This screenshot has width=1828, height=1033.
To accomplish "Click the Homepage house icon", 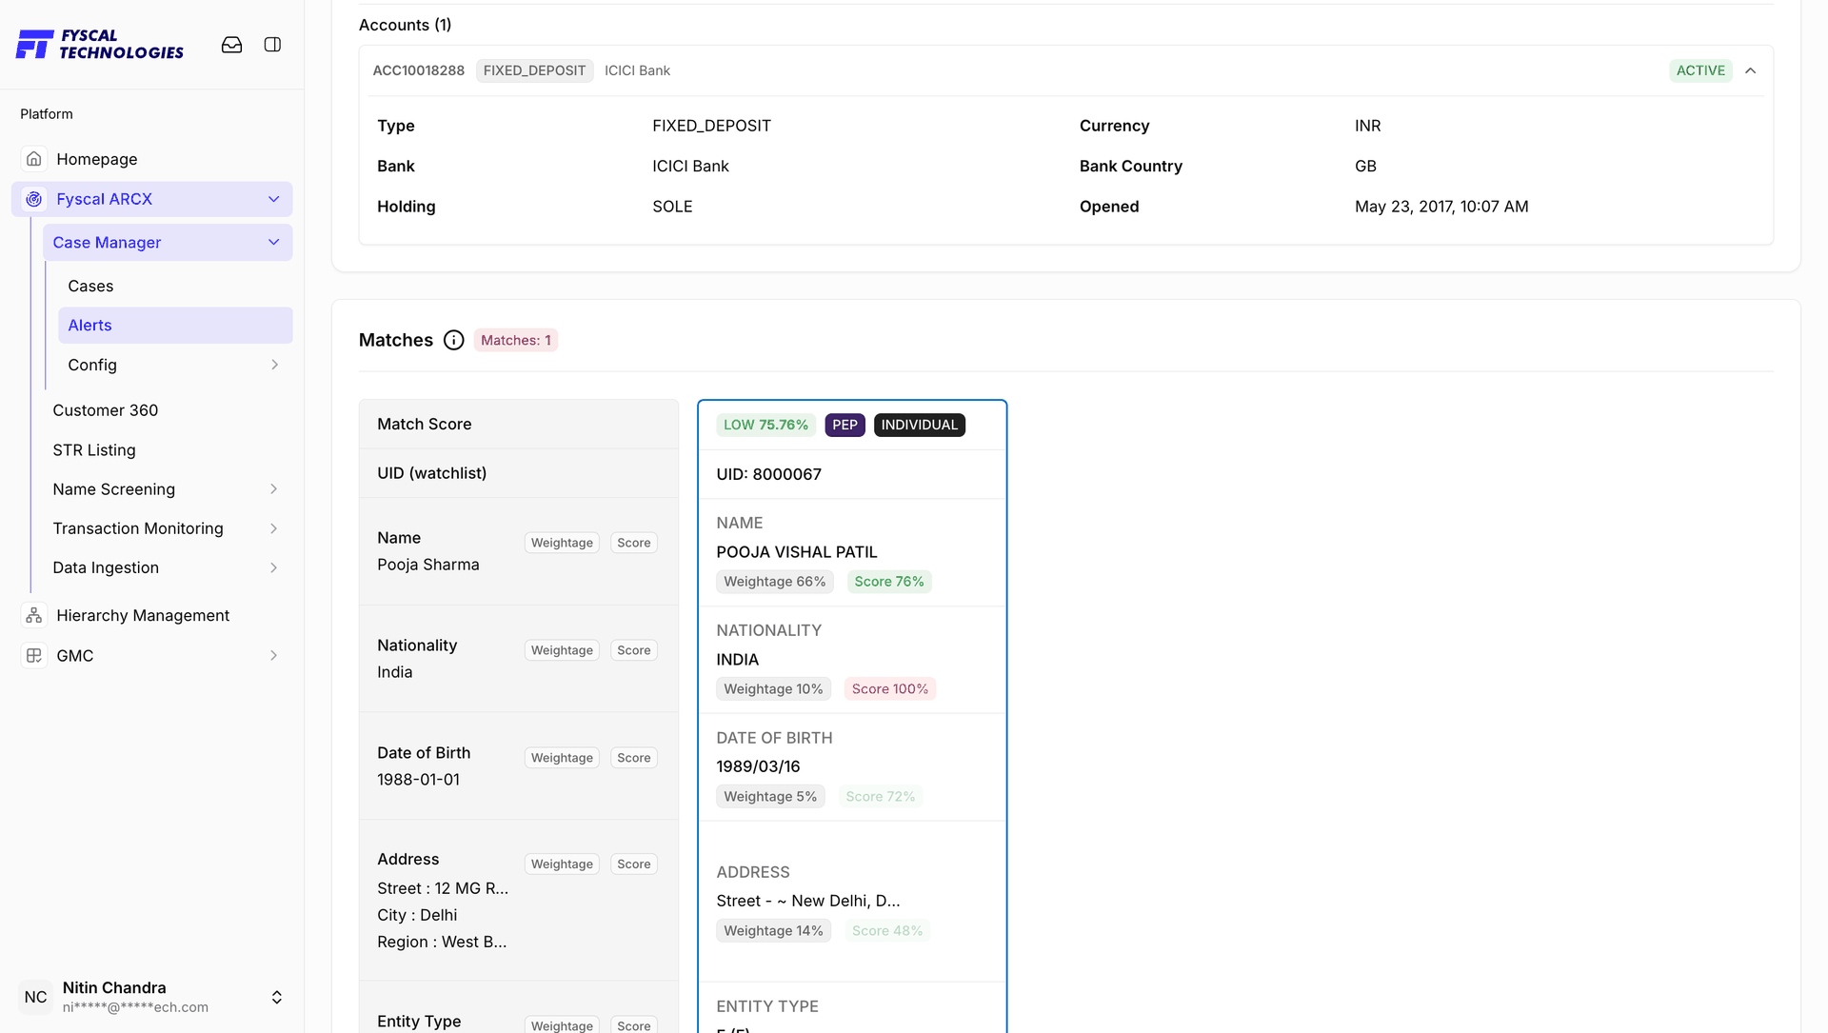I will [34, 159].
